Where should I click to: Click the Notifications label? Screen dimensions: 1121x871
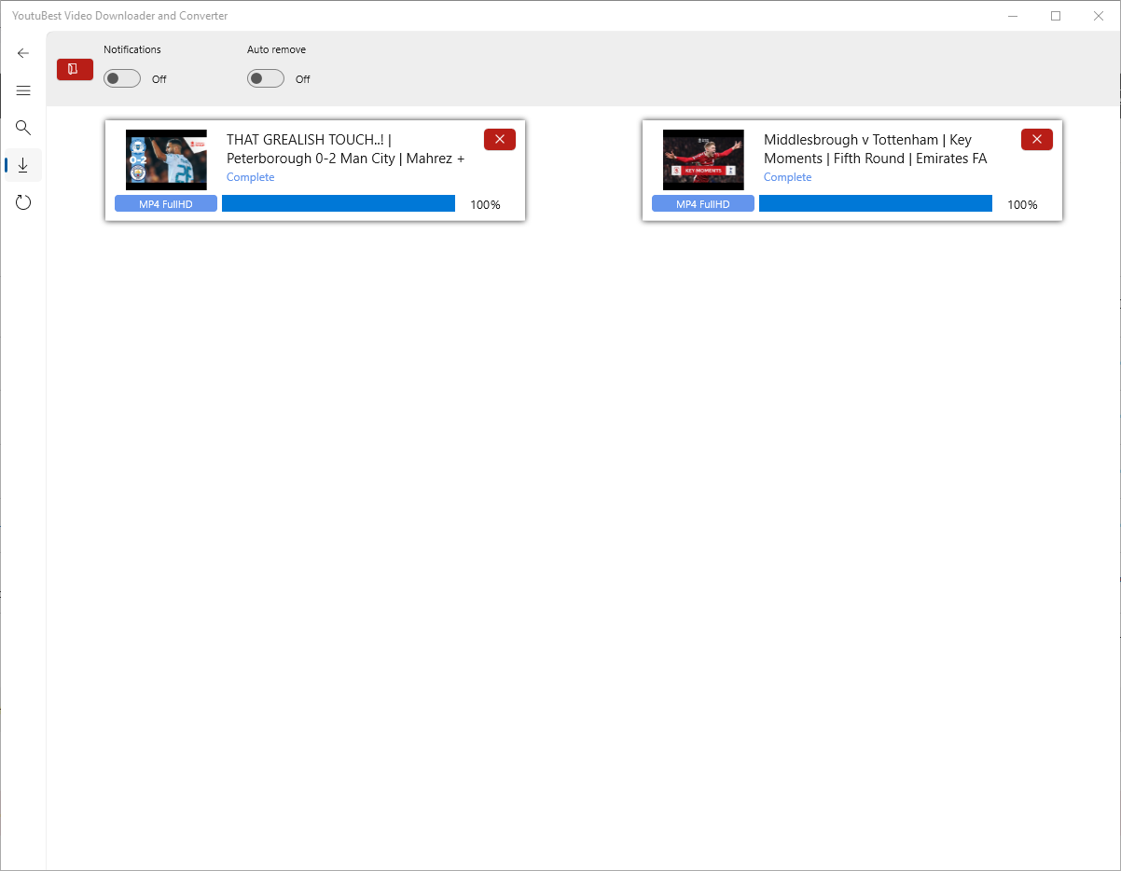[x=132, y=49]
